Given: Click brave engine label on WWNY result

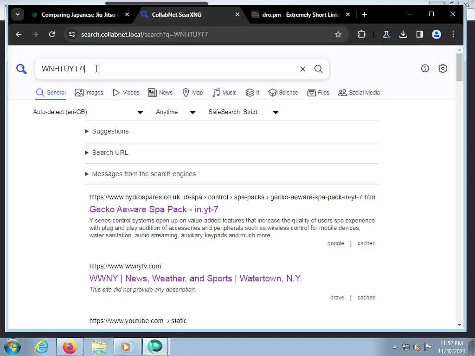Looking at the screenshot, I should click(337, 298).
